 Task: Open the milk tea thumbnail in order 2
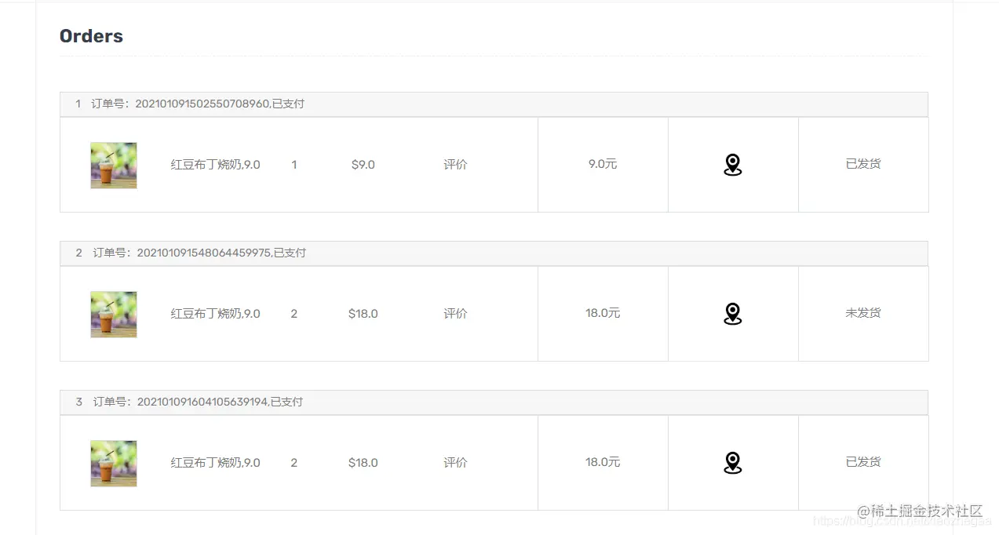tap(114, 314)
